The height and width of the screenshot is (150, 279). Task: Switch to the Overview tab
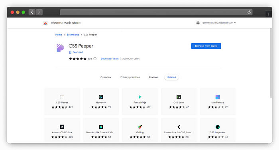coord(106,77)
